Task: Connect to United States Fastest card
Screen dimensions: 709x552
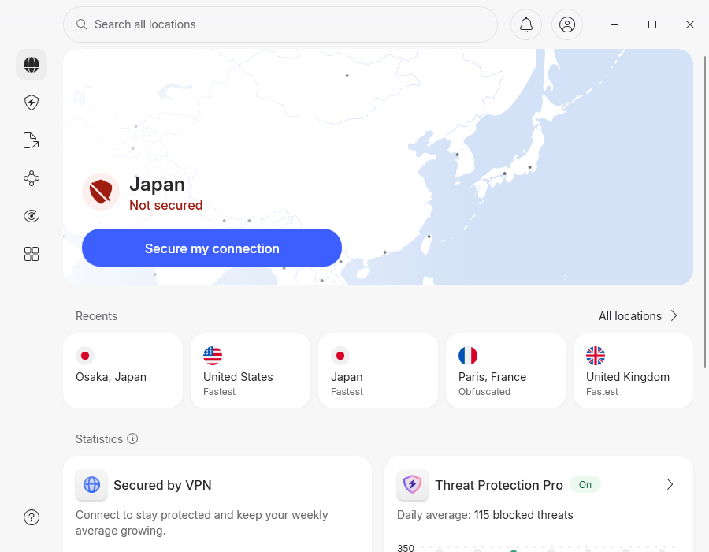Action: point(251,371)
